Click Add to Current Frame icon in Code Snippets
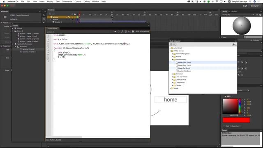The height and width of the screenshot is (148, 263). 171,44
